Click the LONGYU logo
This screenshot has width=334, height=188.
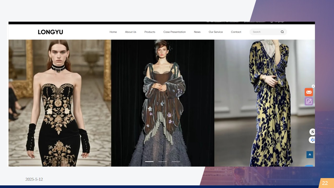tap(50, 32)
